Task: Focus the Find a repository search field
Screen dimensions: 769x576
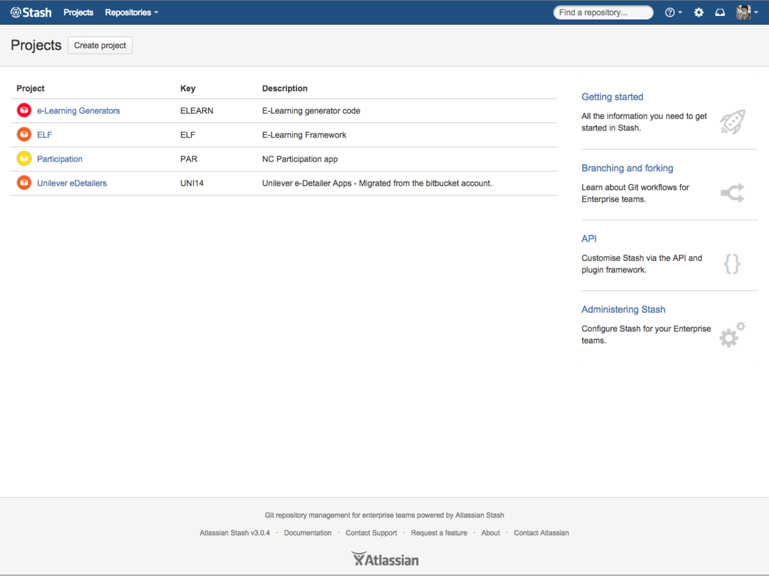Action: click(x=603, y=12)
